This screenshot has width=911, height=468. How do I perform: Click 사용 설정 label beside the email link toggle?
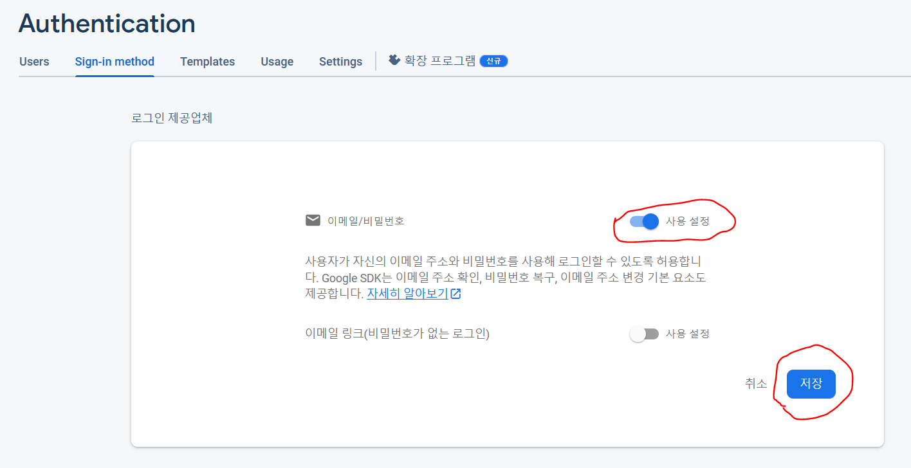tap(688, 334)
